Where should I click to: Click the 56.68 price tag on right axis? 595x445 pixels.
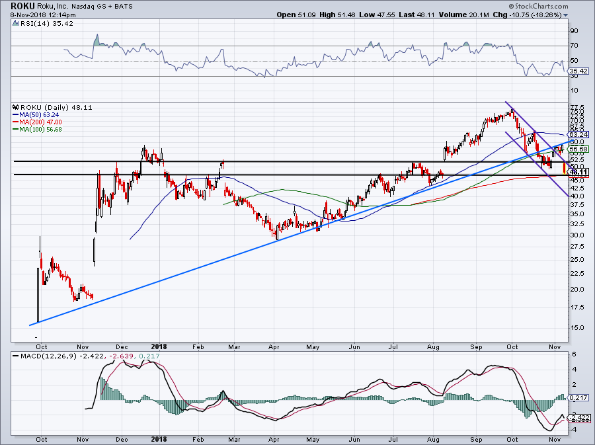point(578,149)
